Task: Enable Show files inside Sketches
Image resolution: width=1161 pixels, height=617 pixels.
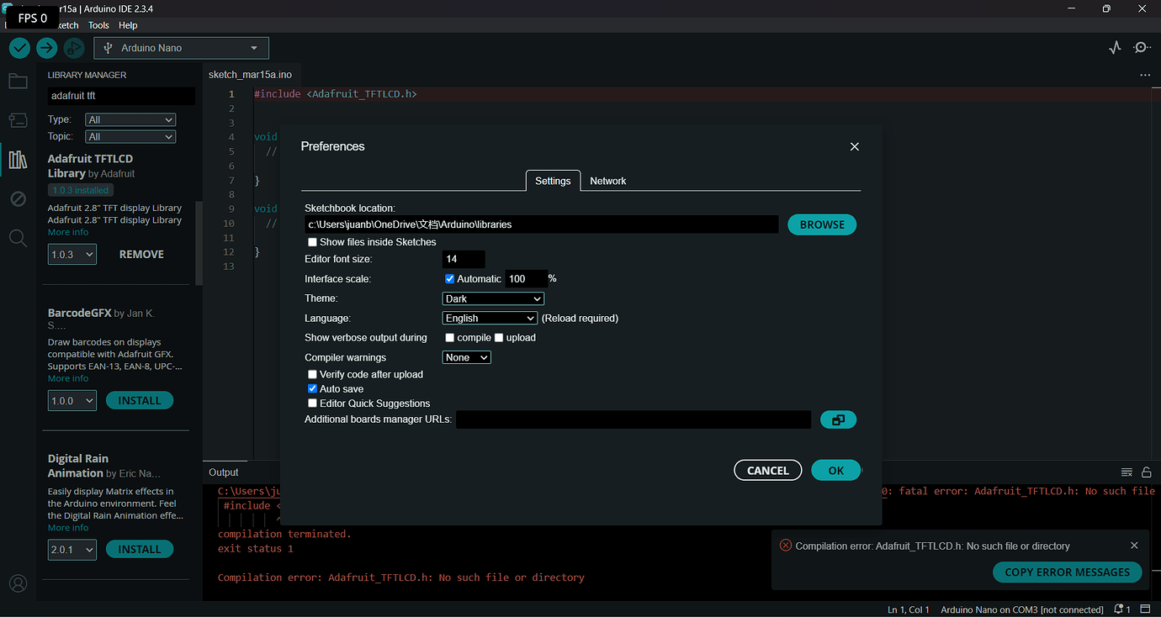Action: 312,241
